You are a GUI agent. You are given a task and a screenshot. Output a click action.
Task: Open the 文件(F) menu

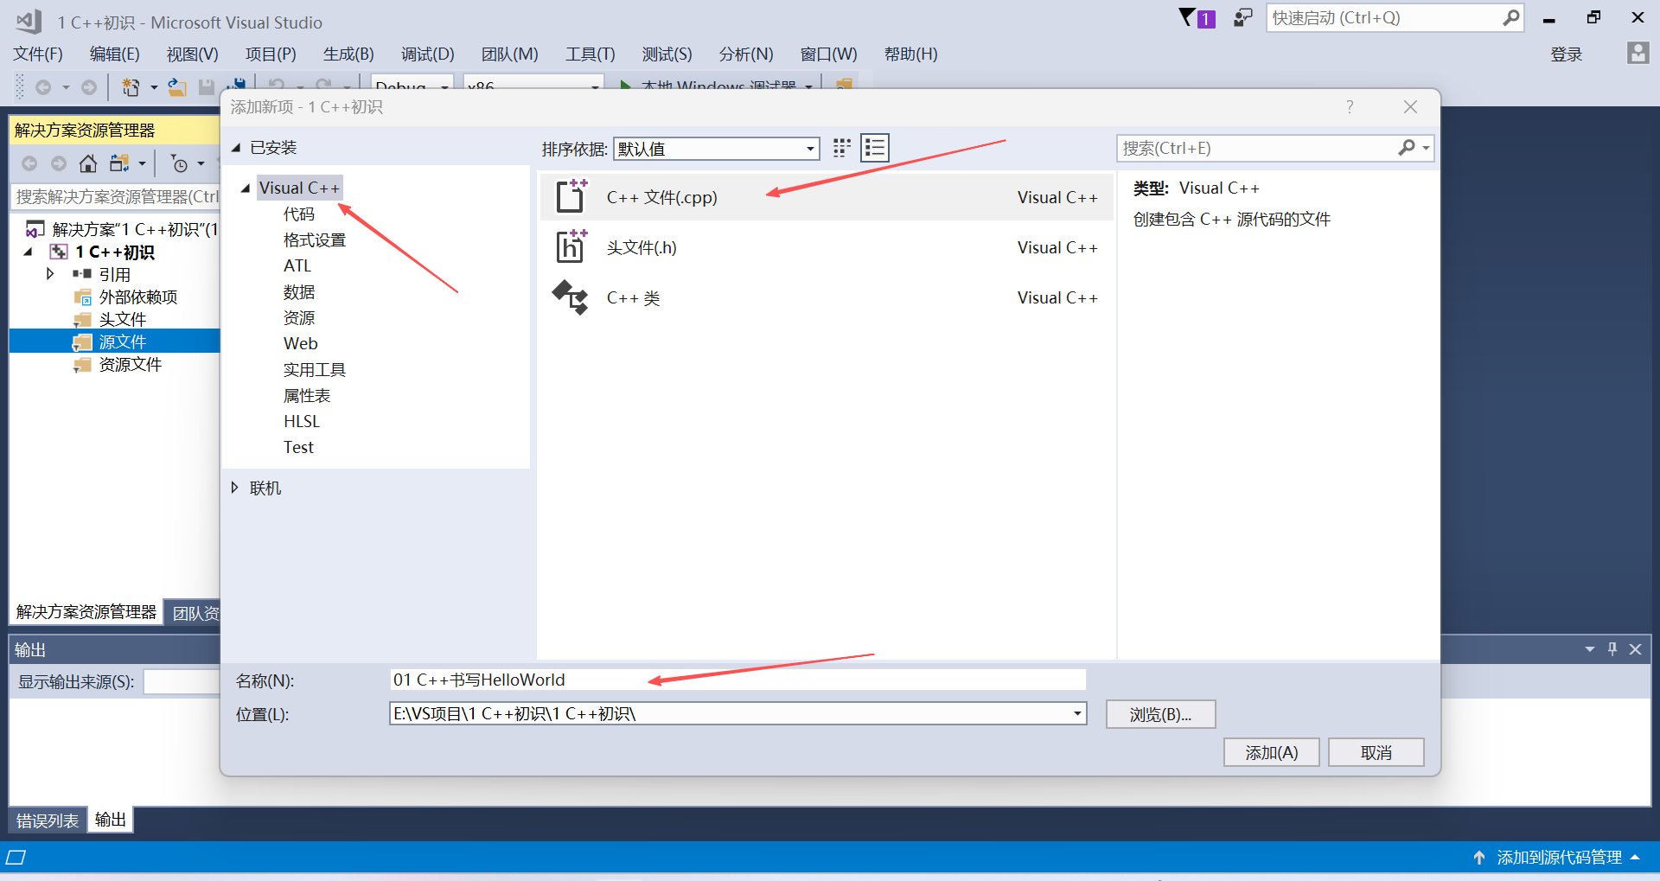(38, 54)
